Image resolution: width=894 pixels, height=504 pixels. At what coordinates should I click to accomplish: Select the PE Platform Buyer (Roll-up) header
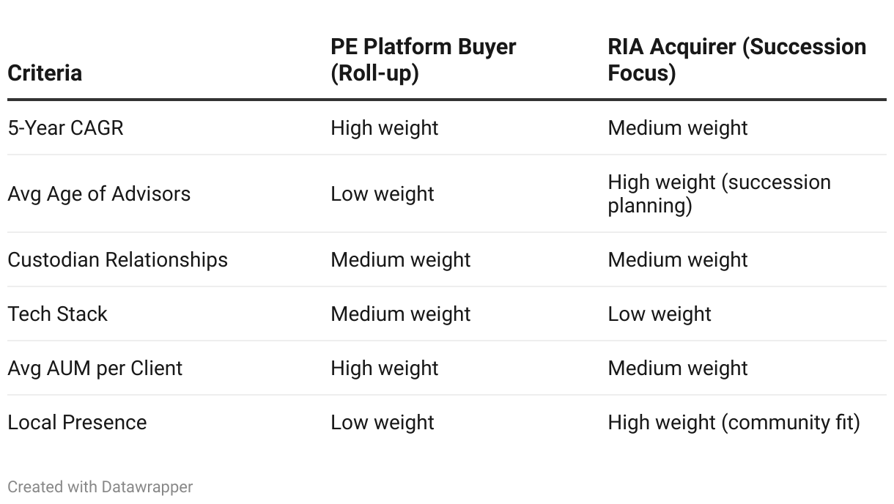[424, 60]
